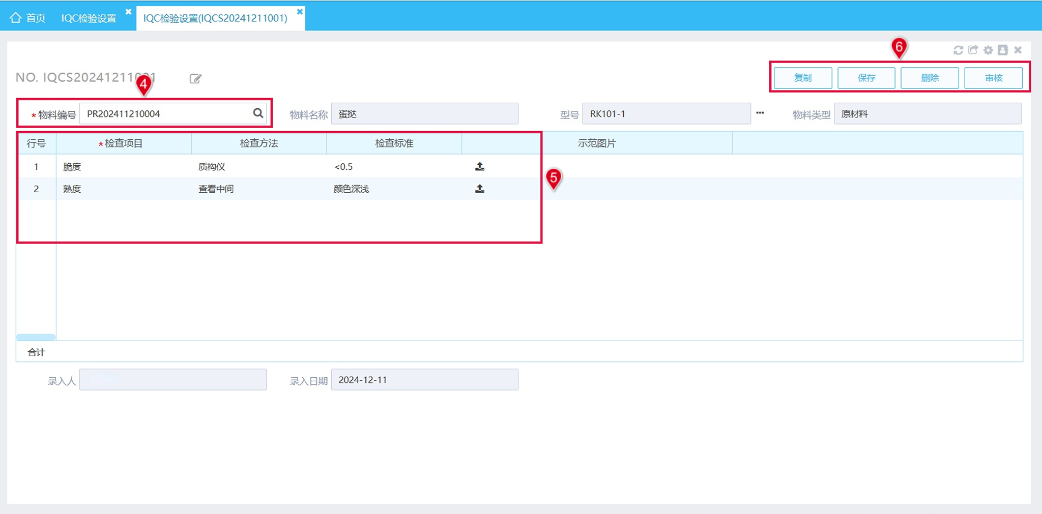Viewport: 1042px width, 514px height.
Task: Select the 颜色深浅 cell
Action: (394, 189)
